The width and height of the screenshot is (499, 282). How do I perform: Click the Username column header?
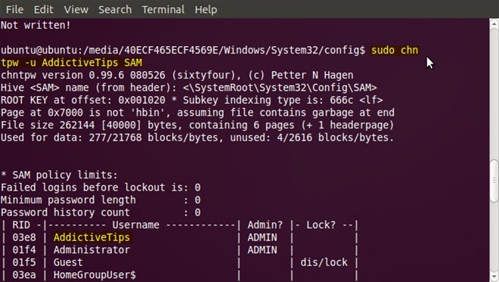[135, 225]
